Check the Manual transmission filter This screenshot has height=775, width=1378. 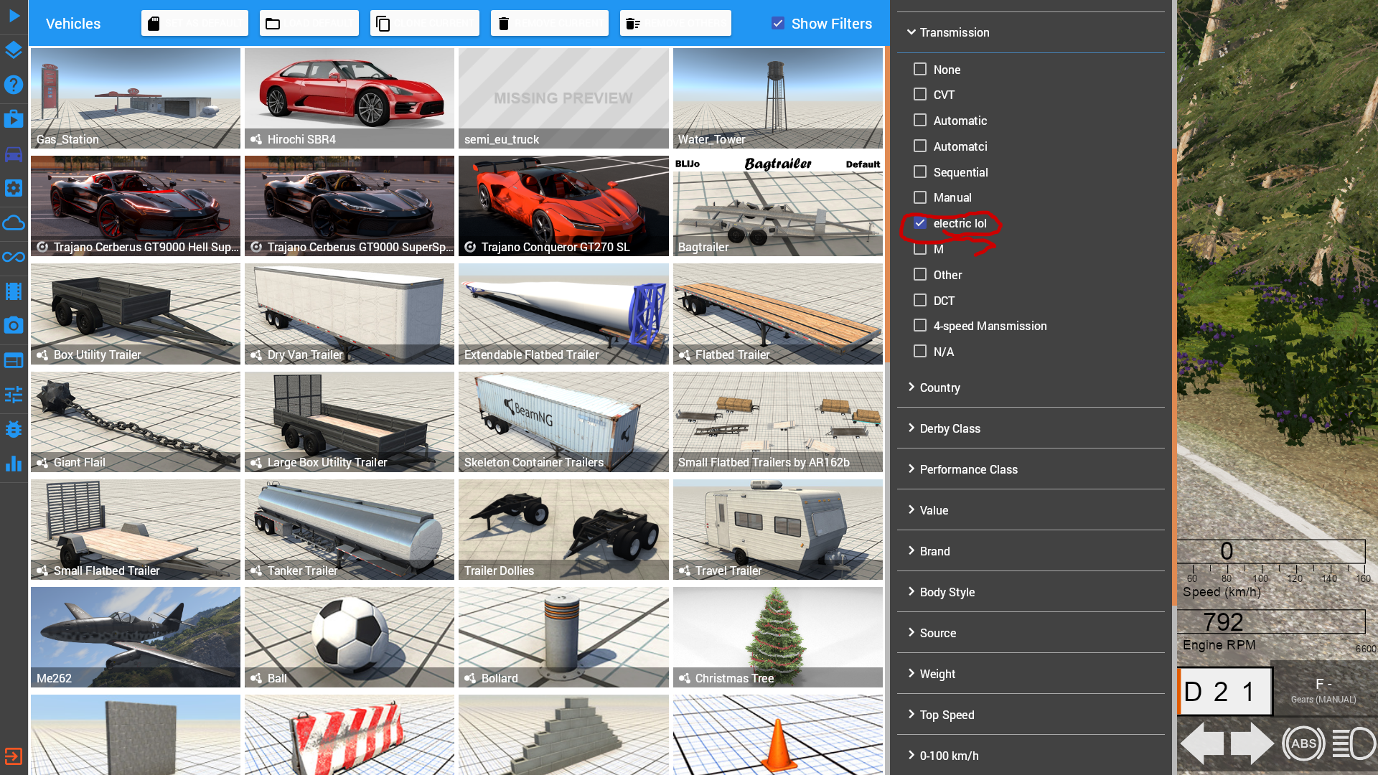click(920, 197)
